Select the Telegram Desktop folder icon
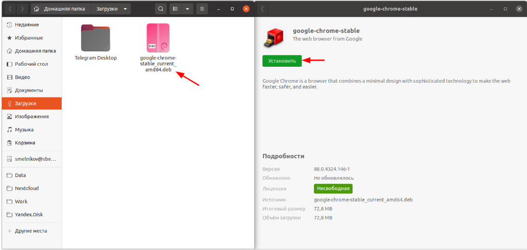 (x=96, y=37)
